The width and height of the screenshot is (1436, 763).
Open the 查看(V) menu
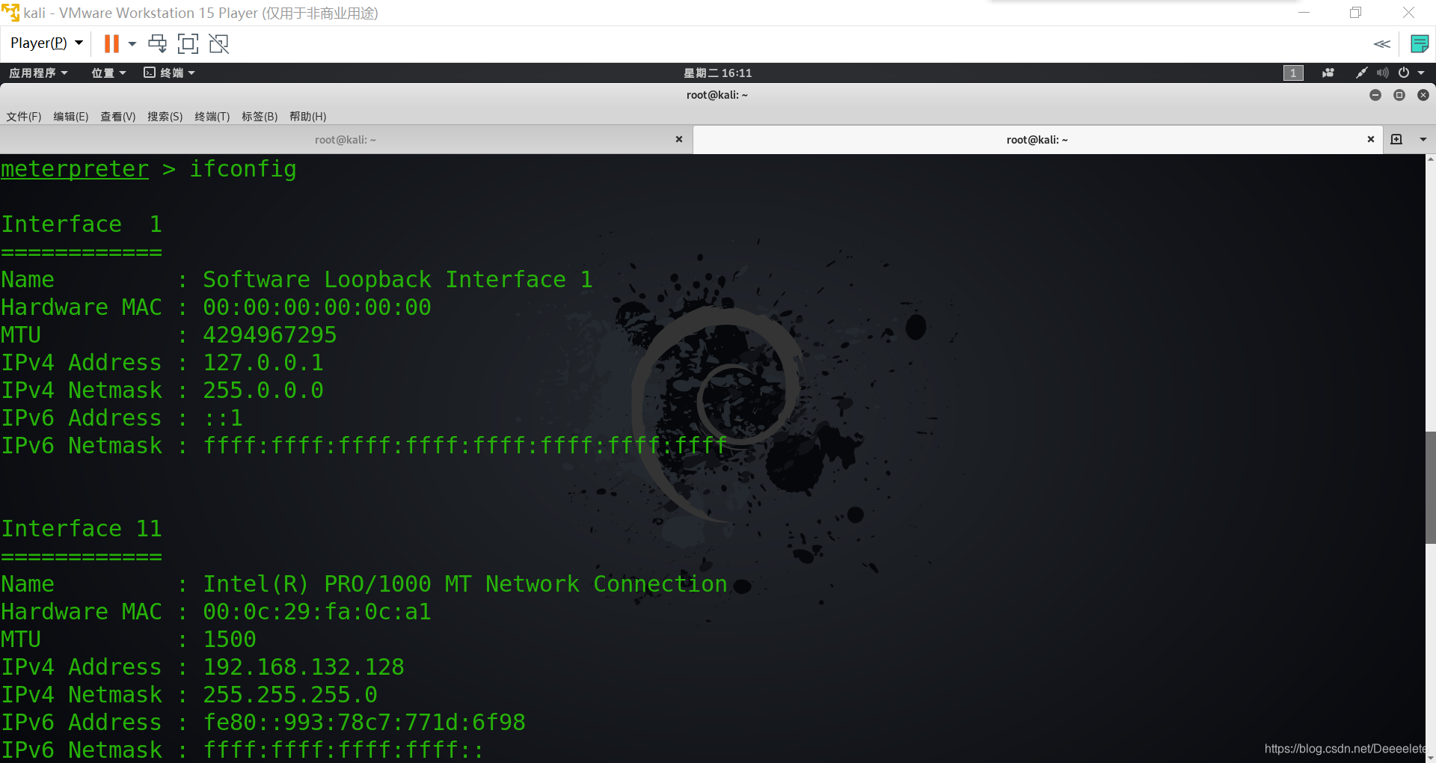(118, 117)
